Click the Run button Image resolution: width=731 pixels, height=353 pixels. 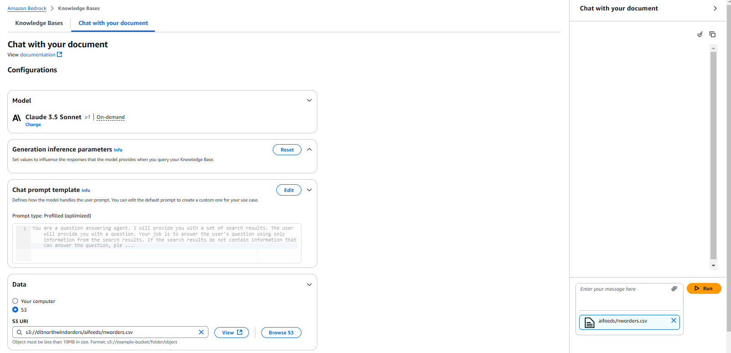point(704,288)
